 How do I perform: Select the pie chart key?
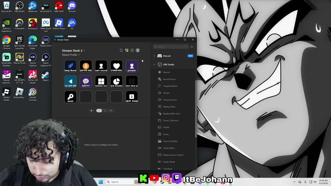click(x=116, y=82)
